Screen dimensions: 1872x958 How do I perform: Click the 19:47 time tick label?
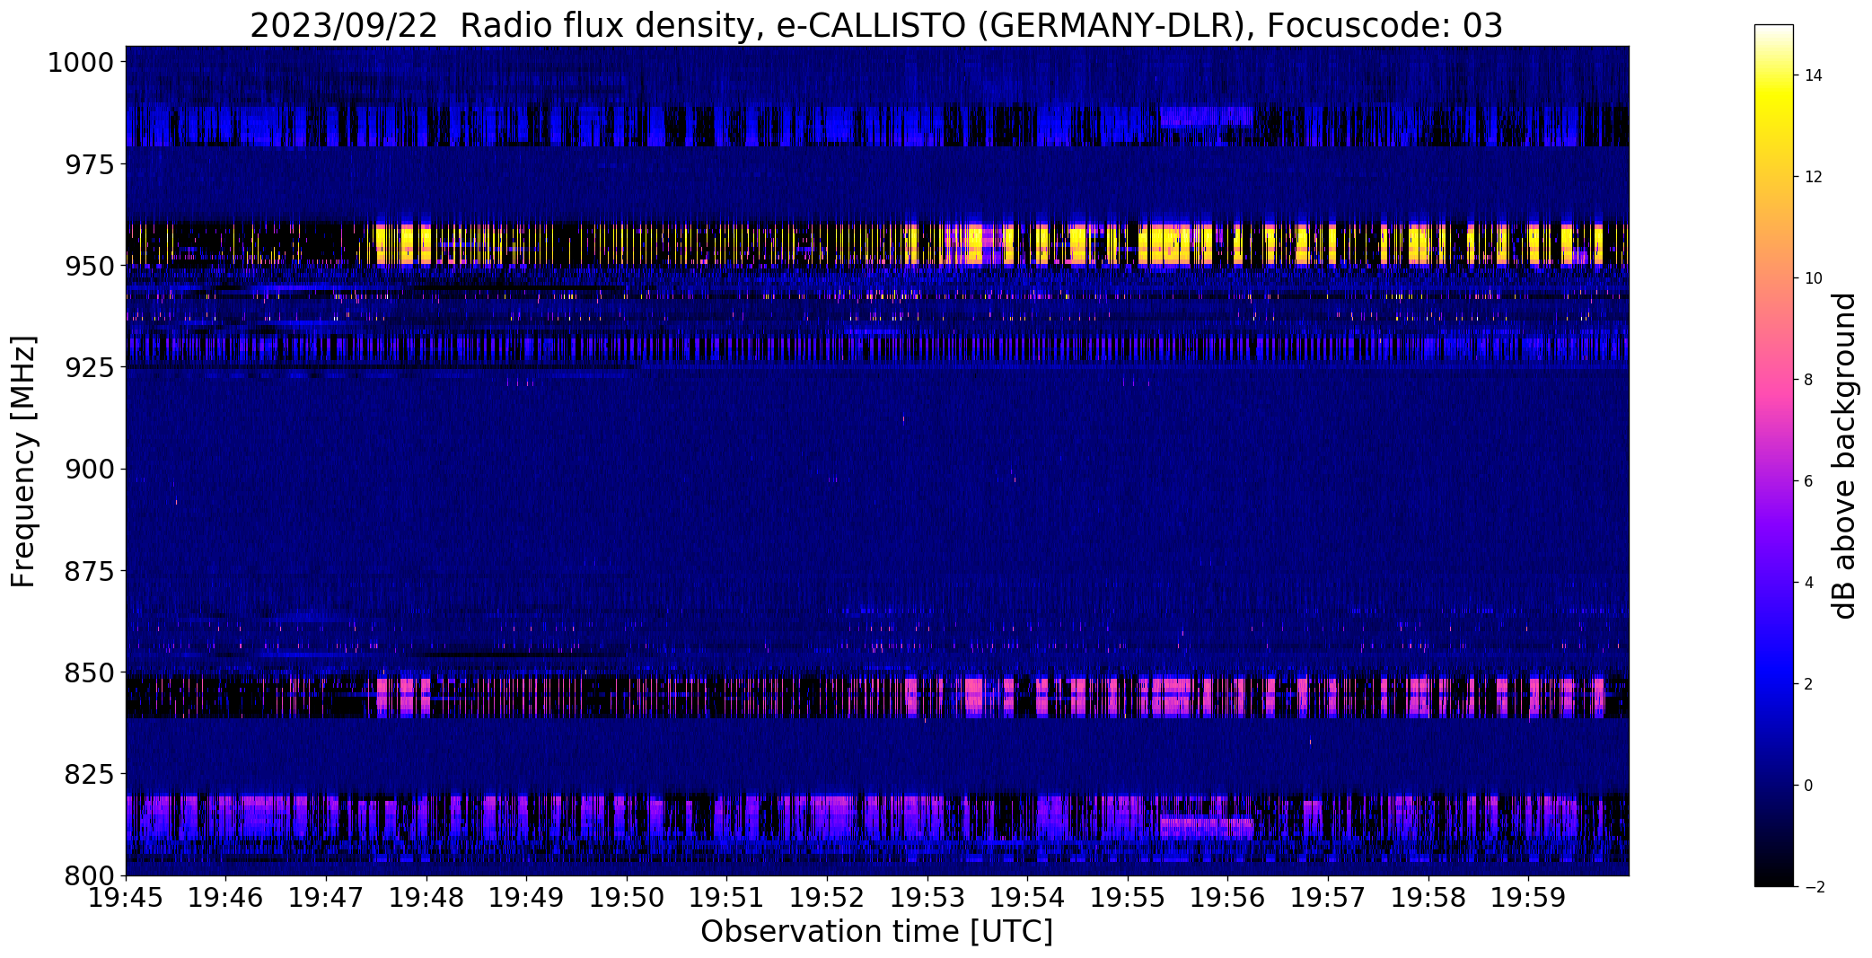pyautogui.click(x=326, y=898)
